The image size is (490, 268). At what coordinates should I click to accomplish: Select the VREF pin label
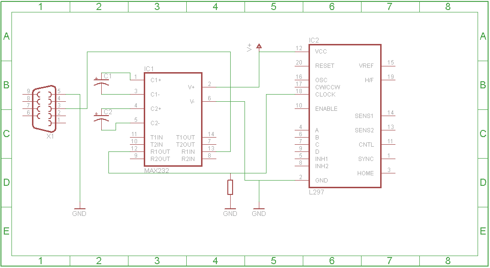[366, 65]
